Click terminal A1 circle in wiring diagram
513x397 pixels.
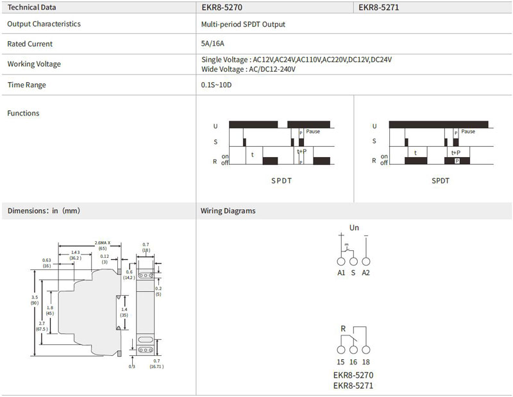pyautogui.click(x=341, y=262)
